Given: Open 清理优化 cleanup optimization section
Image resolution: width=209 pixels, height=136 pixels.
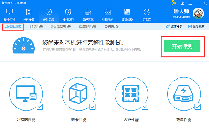Looking at the screenshot, I should pos(88,15).
